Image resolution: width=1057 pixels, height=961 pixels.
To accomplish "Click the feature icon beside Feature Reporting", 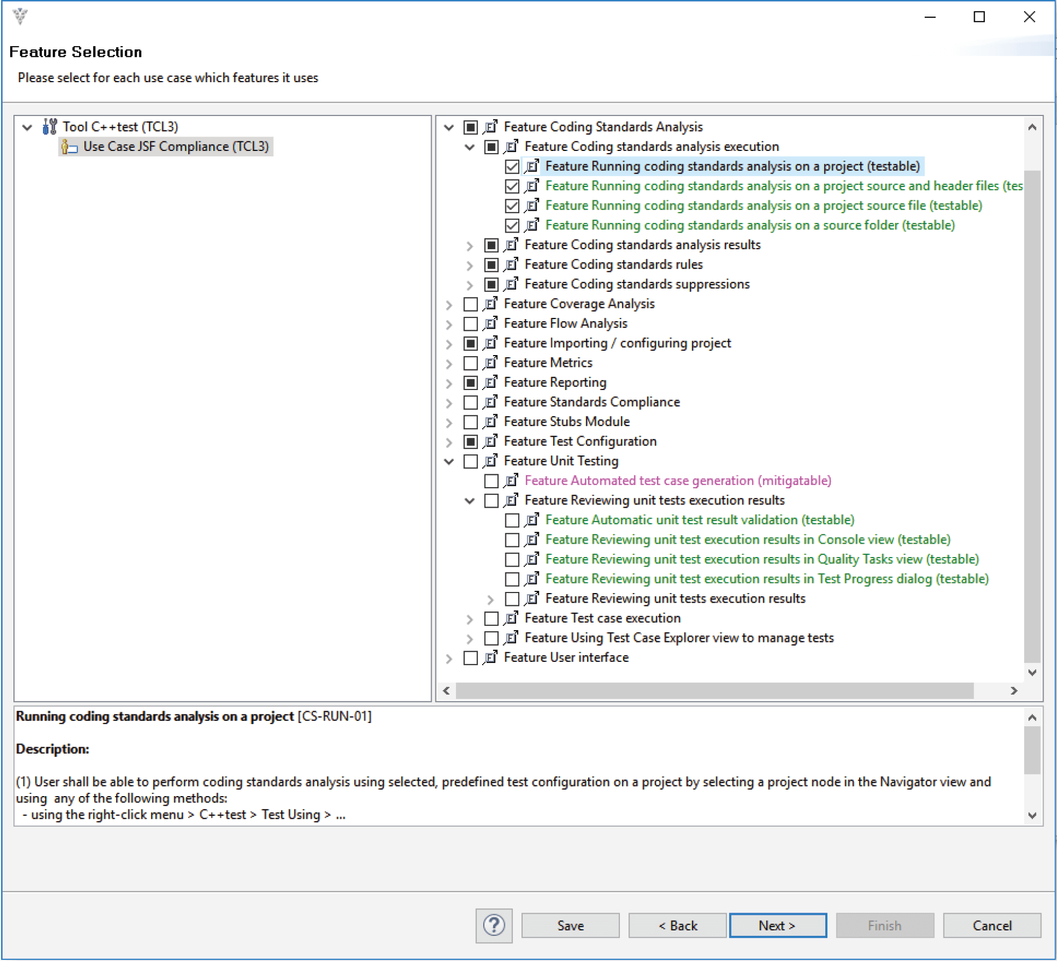I will (x=491, y=382).
